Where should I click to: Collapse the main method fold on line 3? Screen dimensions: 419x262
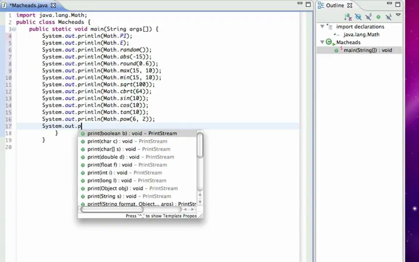14,29
